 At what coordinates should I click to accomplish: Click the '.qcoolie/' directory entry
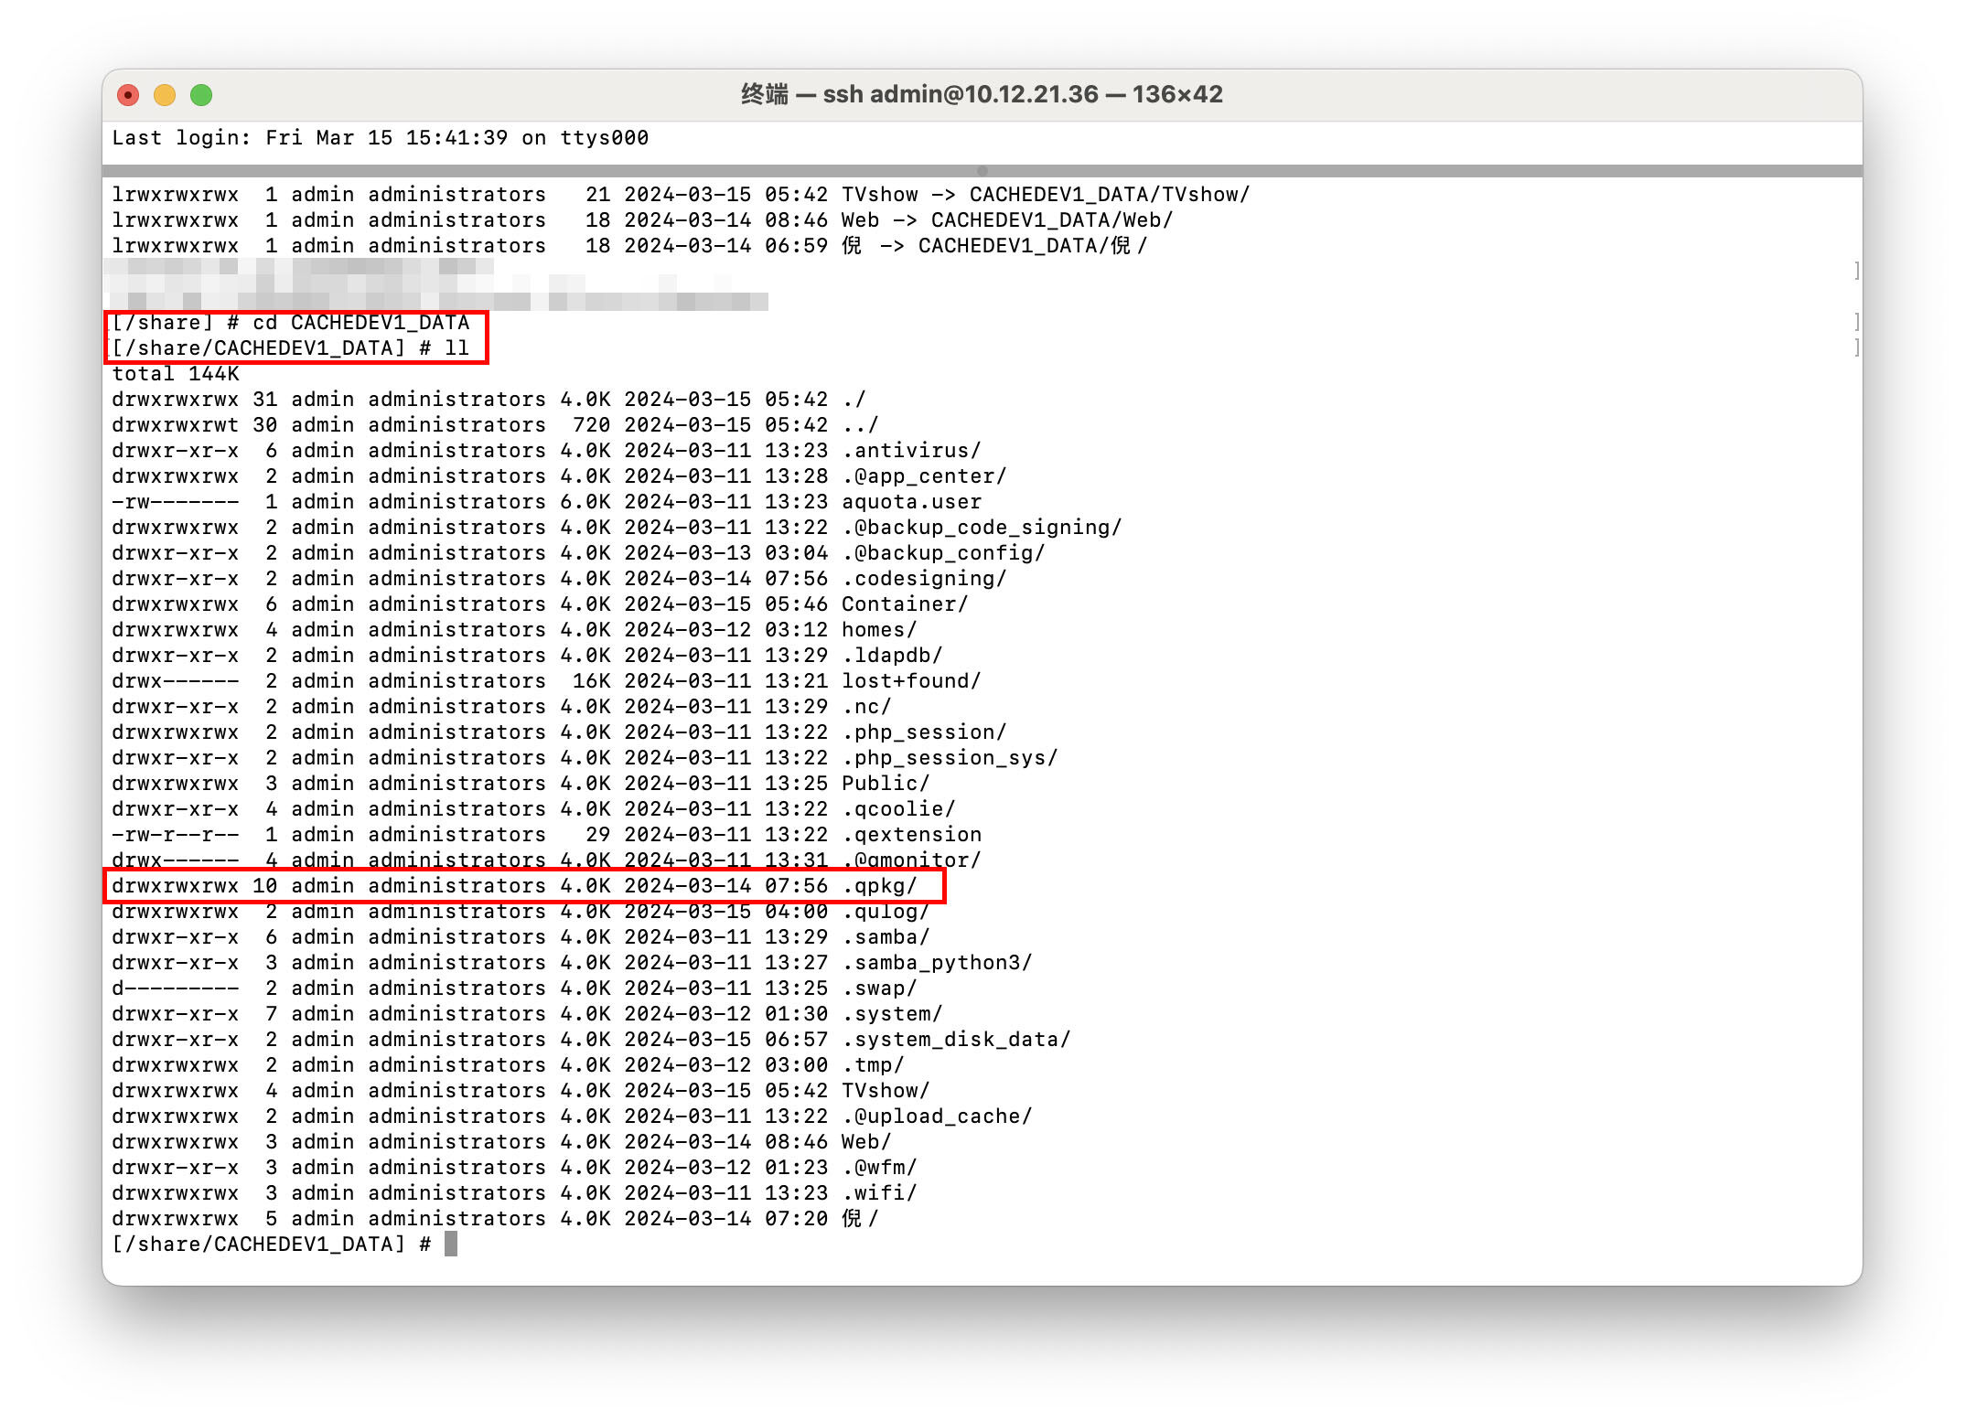898,809
